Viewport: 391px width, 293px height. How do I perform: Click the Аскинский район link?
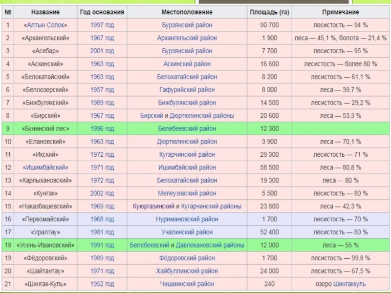tap(187, 64)
